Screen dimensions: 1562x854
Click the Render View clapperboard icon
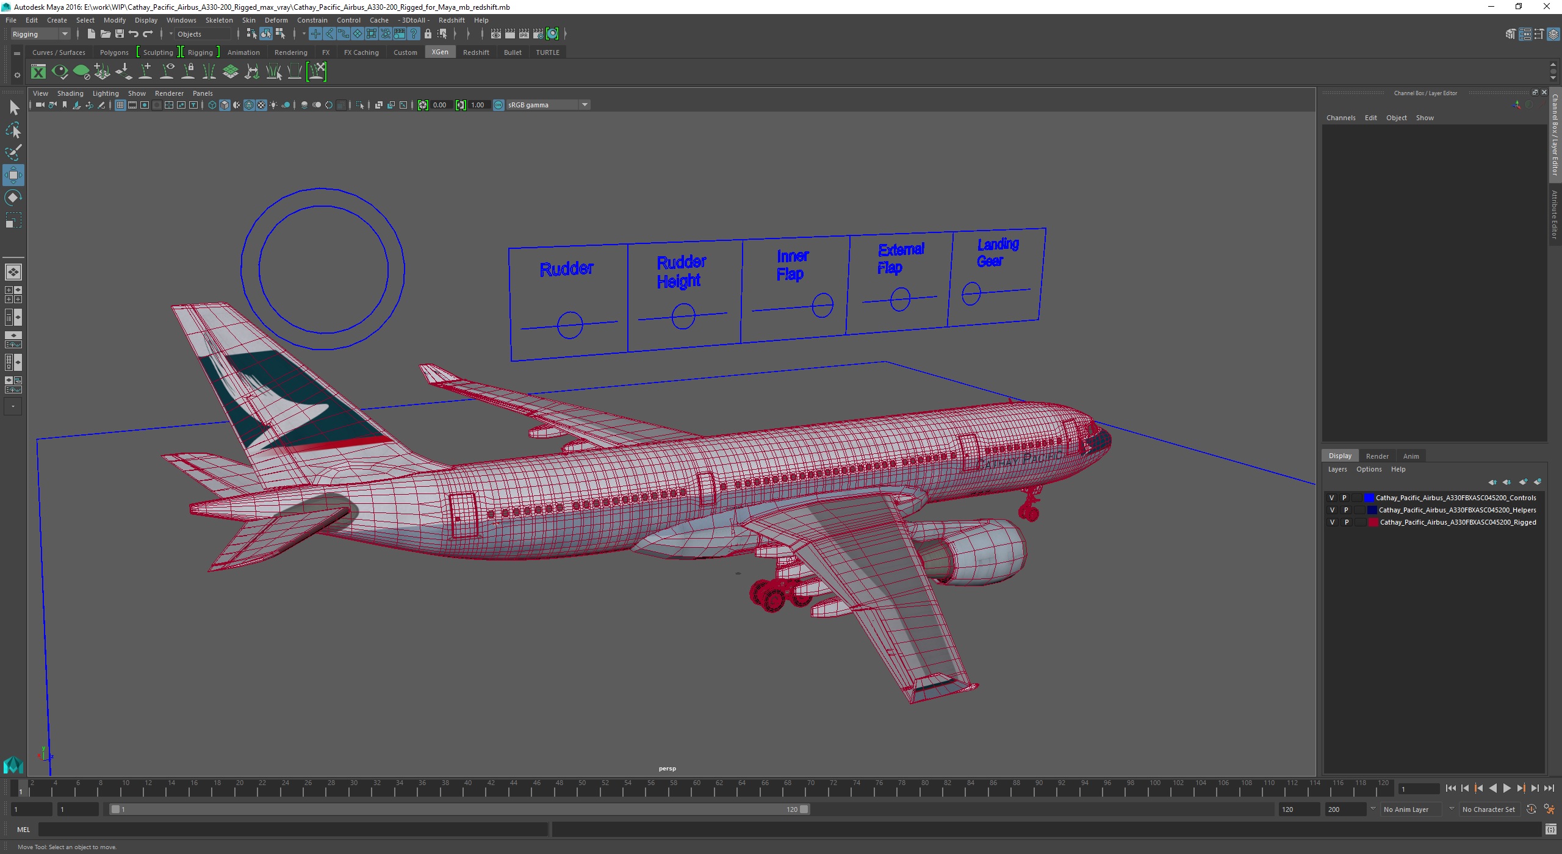point(496,34)
